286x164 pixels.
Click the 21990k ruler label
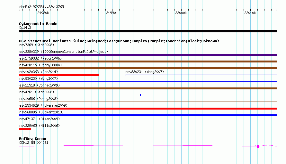point(112,13)
